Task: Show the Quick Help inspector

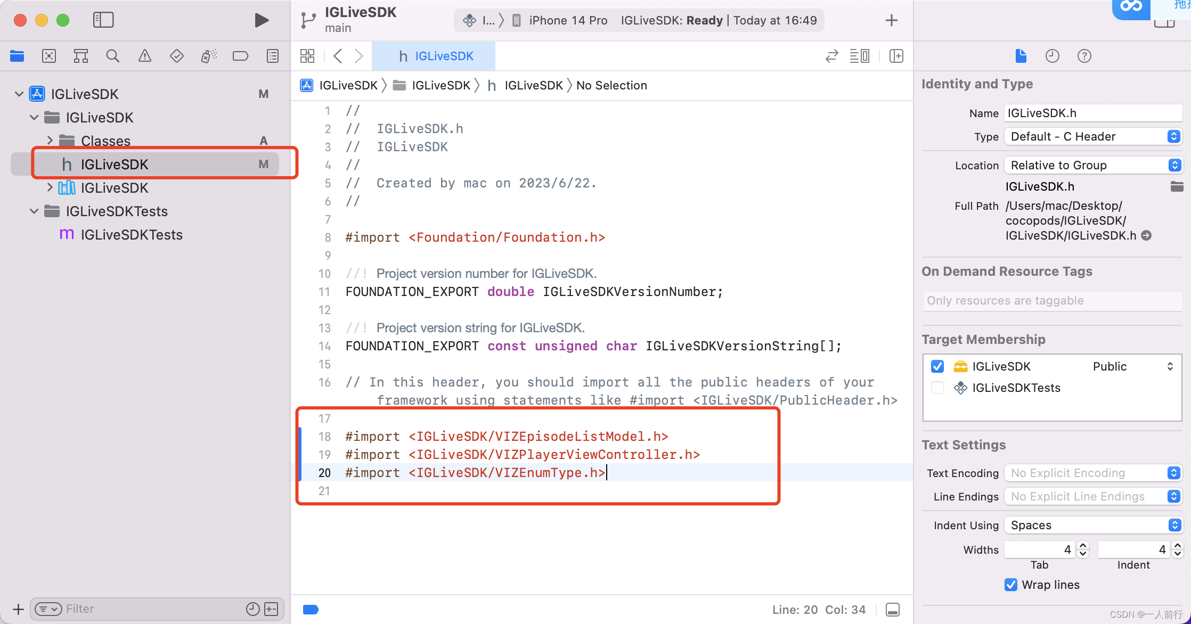Action: coord(1084,56)
